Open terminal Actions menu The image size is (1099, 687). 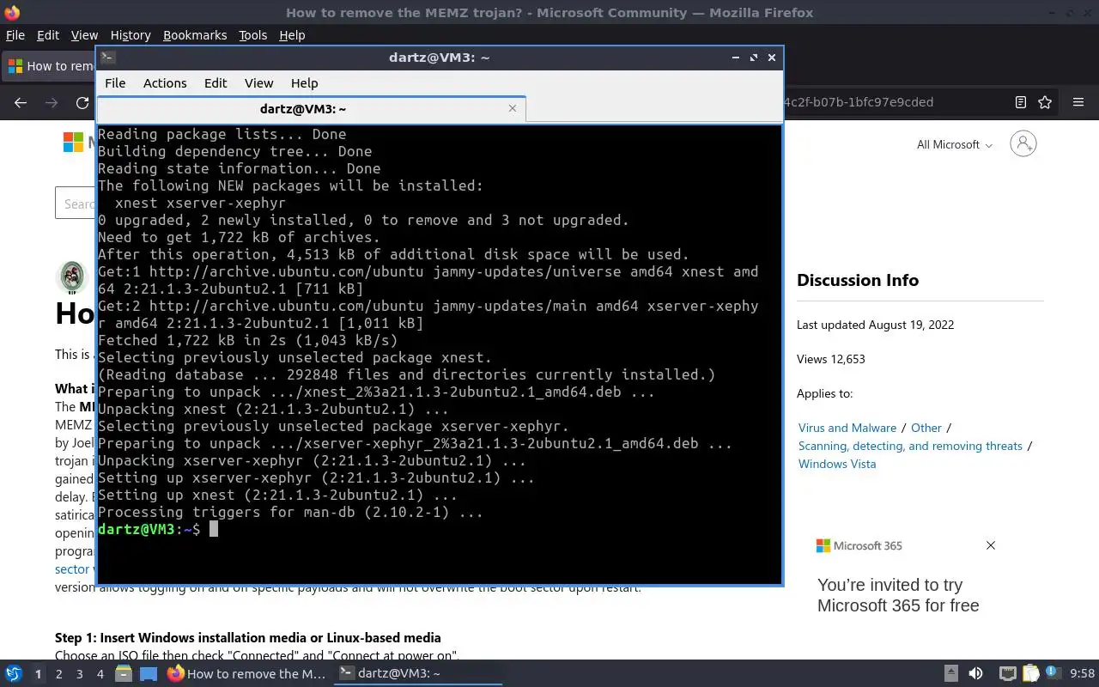coord(165,83)
